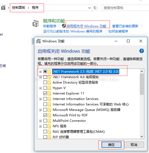This screenshot has width=149, height=153.
Task: Click the NFS 服务 folder icon
Action: (x=49, y=126)
